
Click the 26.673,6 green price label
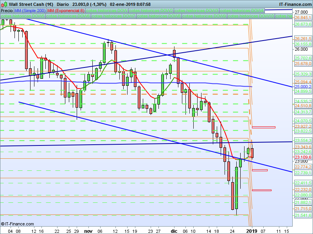303,24
